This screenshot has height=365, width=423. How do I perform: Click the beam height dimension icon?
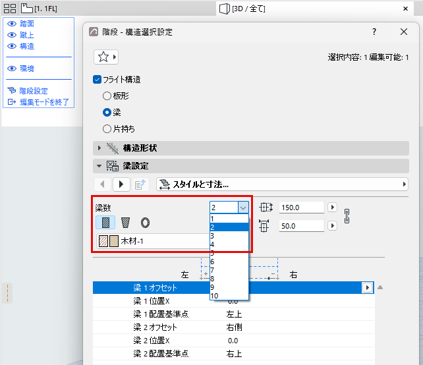266,208
